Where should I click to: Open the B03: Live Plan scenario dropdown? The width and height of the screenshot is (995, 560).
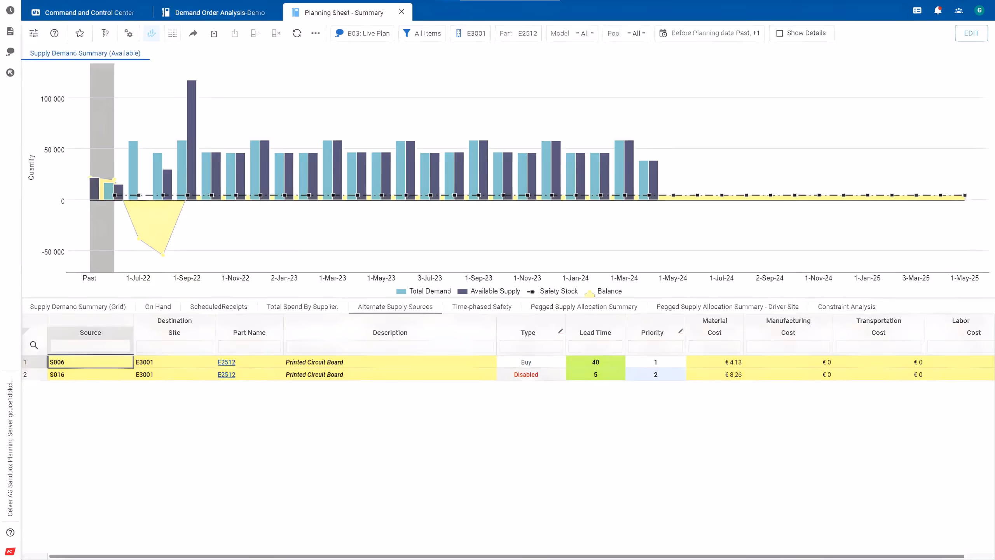coord(362,33)
